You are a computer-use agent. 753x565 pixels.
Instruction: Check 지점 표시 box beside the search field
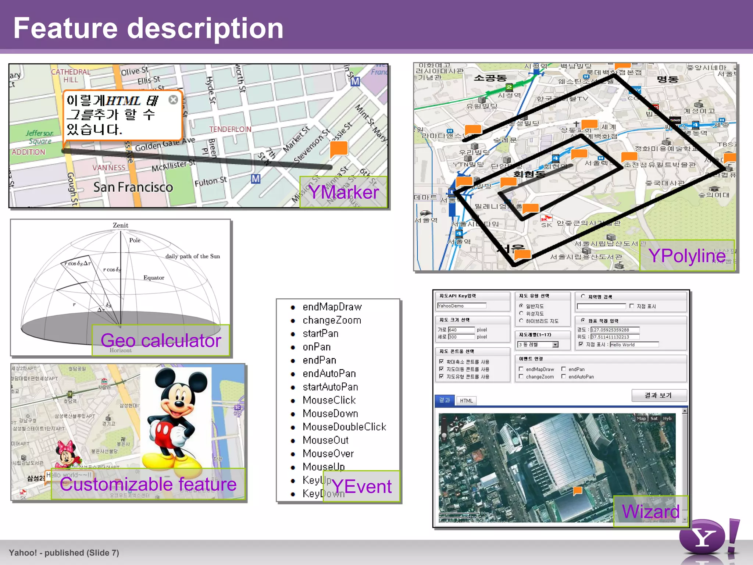tap(632, 306)
